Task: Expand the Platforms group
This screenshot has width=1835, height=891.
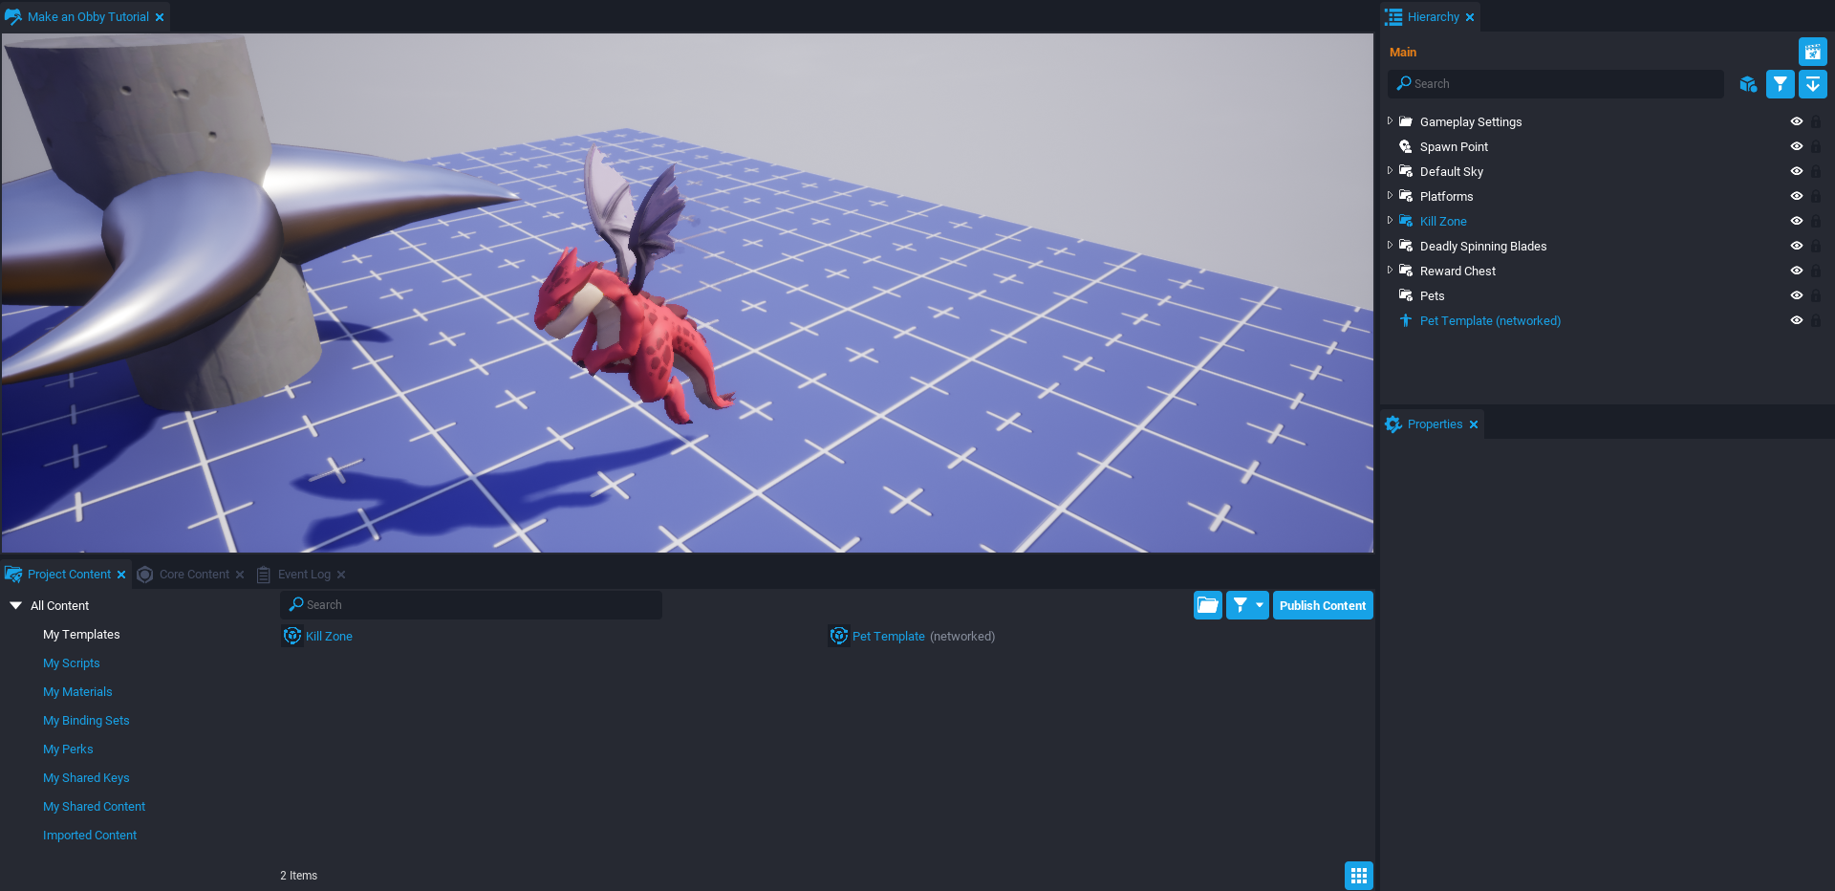Action: coord(1390,196)
